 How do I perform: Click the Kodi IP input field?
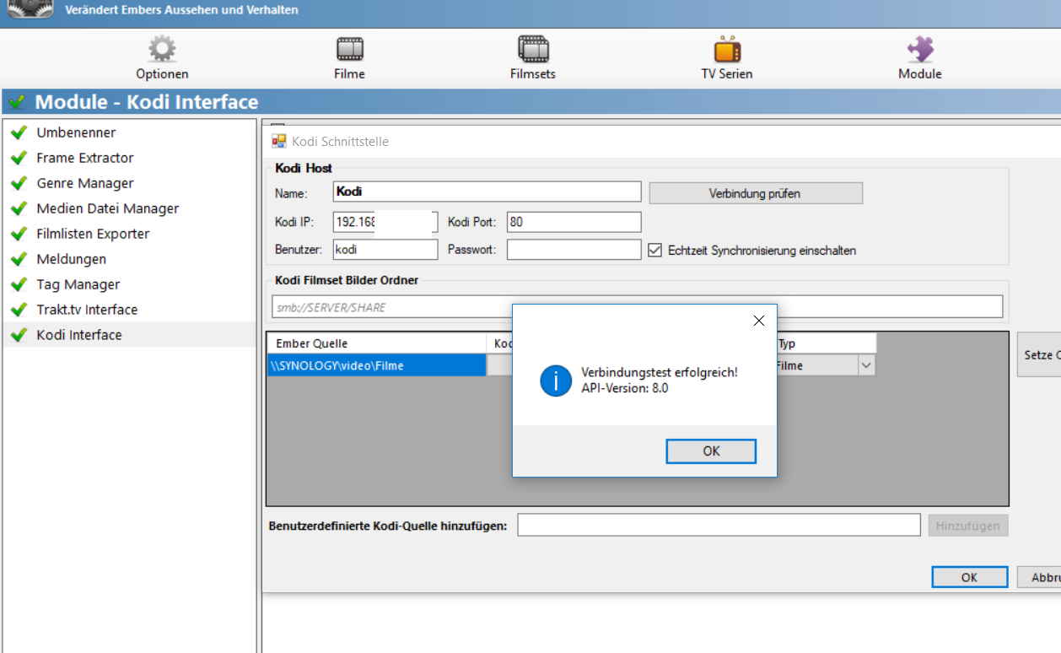(385, 222)
